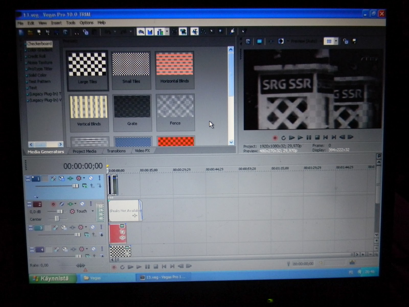Open track 2 Track FX dropdown arrow
Image resolution: width=409 pixels, height=307 pixels.
click(75, 204)
